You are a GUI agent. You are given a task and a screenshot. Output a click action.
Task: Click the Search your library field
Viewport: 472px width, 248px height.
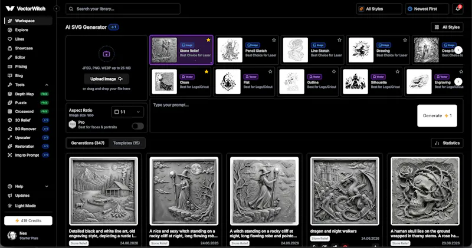(123, 9)
